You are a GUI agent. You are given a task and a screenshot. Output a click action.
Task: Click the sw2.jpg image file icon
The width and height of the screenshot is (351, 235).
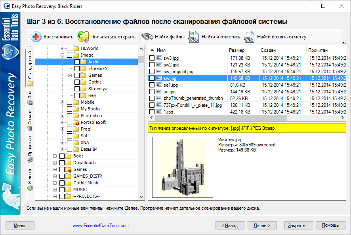(x=159, y=64)
